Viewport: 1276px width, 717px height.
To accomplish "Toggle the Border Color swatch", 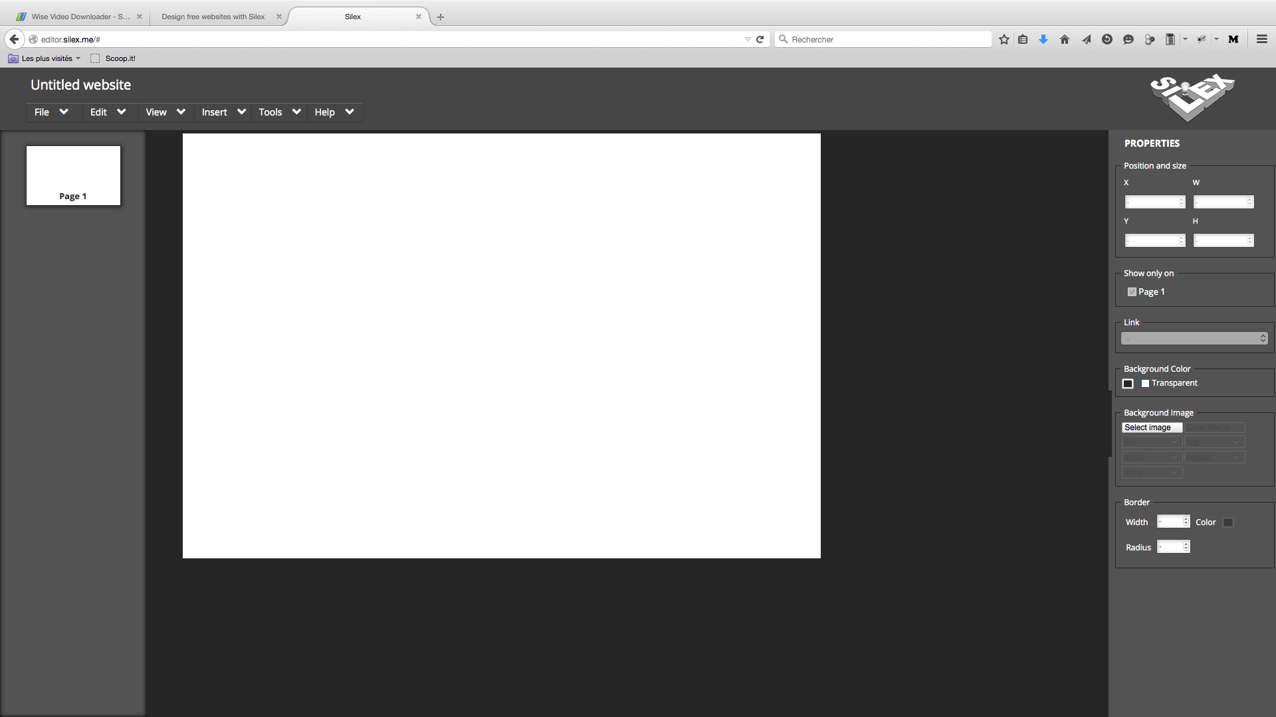I will coord(1227,521).
